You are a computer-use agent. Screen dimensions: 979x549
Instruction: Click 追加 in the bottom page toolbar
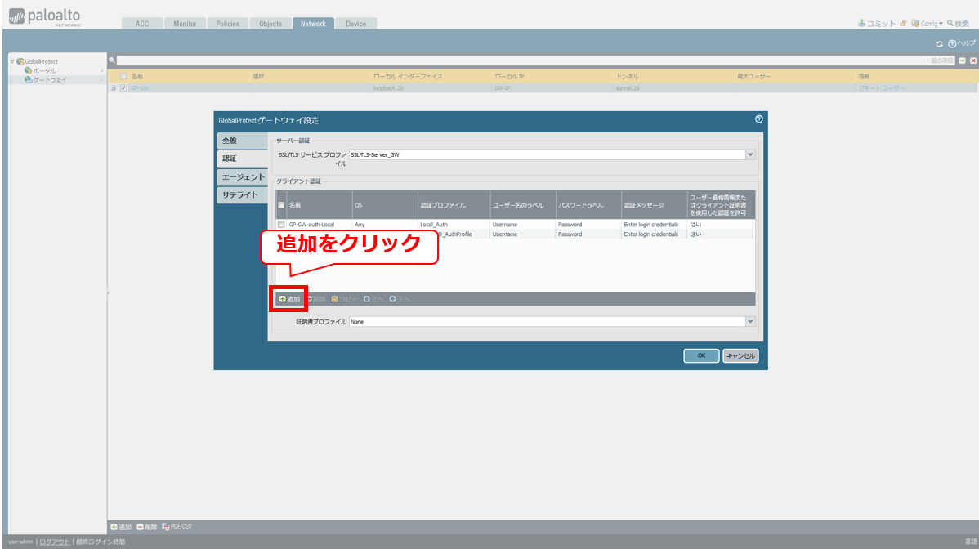click(x=121, y=527)
